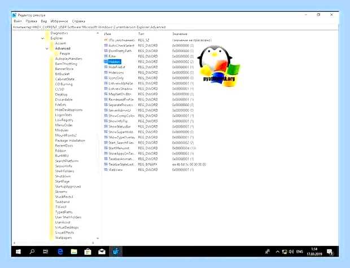350x268 pixels.
Task: Click the REG_BINARY type cell
Action: 147,164
